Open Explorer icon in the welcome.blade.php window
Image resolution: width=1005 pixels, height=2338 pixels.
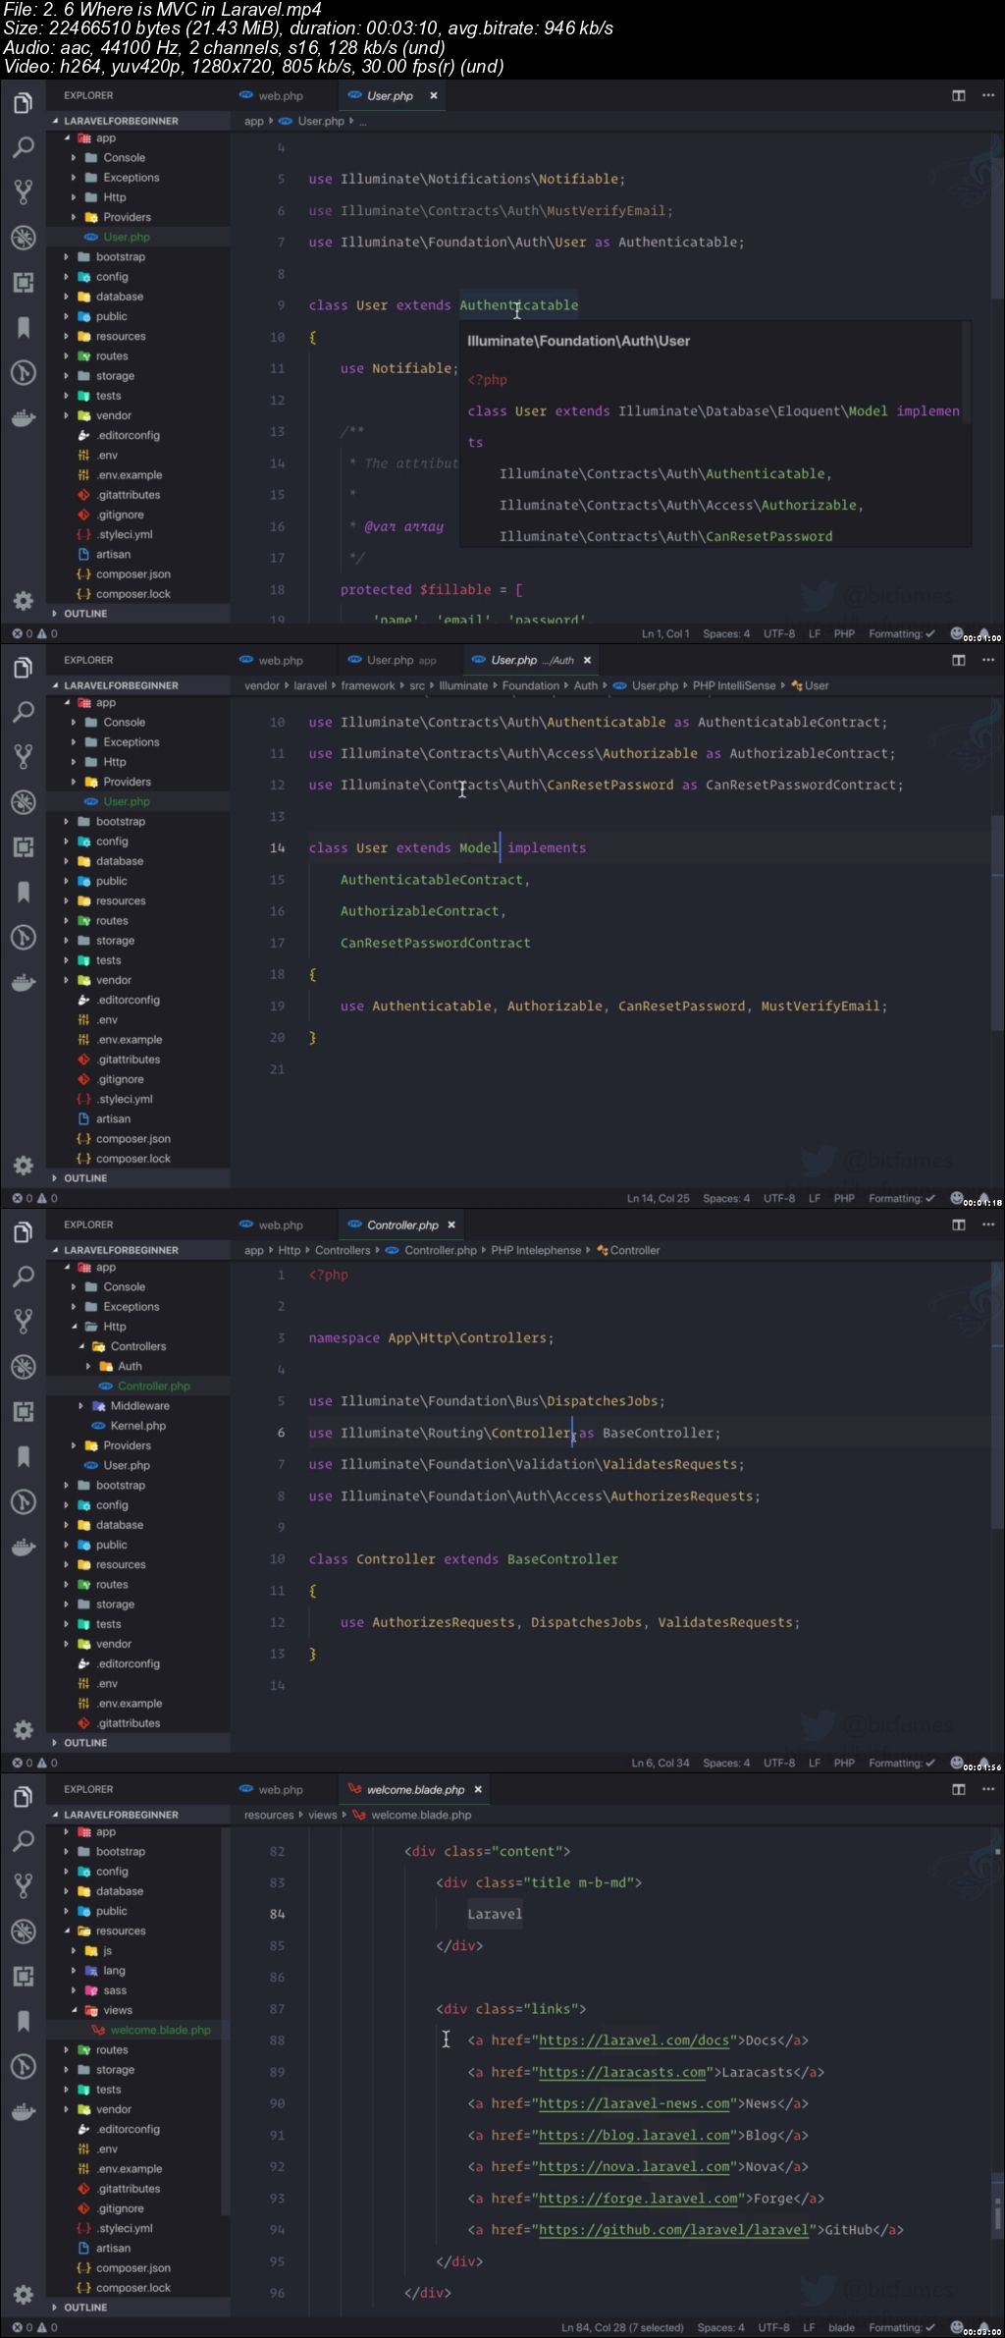23,1796
